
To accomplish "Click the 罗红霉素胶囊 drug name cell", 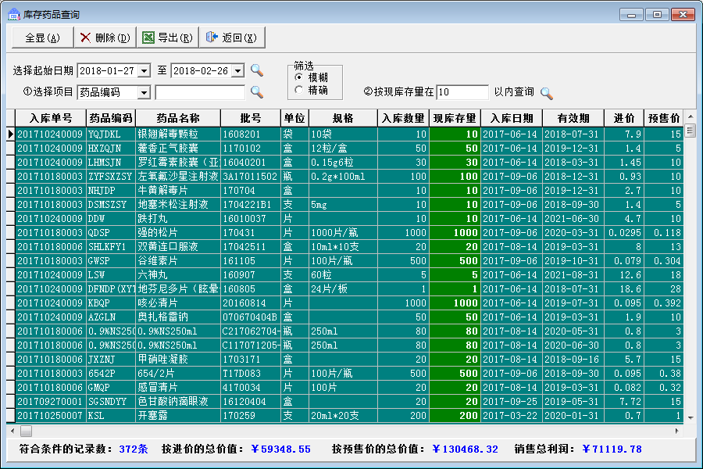I will pos(178,162).
